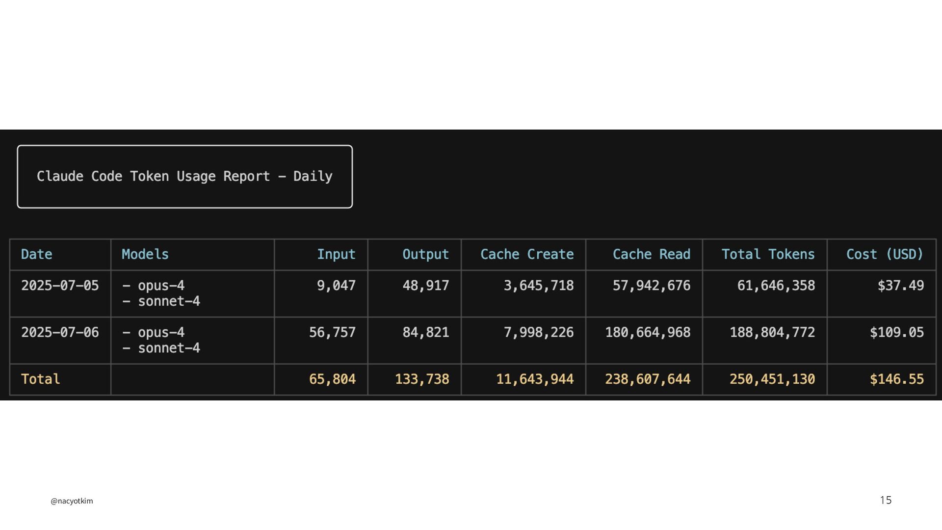The image size is (942, 530).
Task: Select total cache read 238,607,644
Action: (x=648, y=379)
